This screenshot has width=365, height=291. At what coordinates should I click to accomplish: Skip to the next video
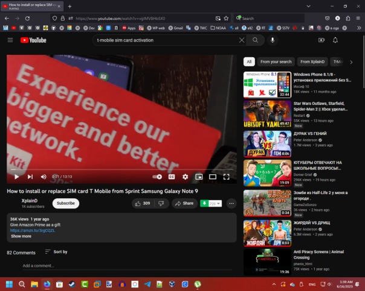(30, 177)
